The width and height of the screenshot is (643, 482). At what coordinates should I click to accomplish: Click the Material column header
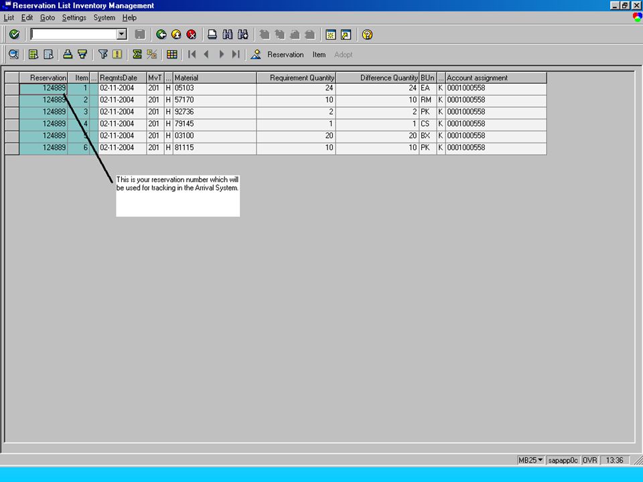pyautogui.click(x=215, y=78)
